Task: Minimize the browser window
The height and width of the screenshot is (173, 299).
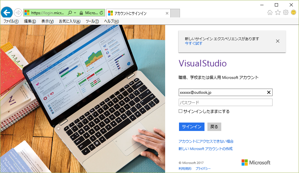Action: (262, 5)
